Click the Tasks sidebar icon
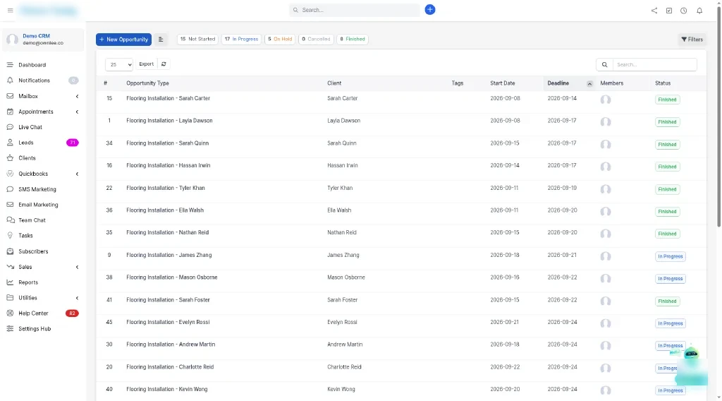 click(10, 236)
